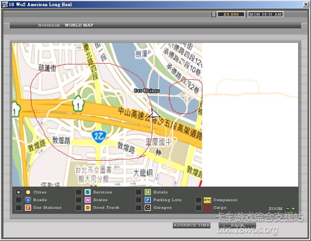Click the yellow Cities legend icon
The height and width of the screenshot is (241, 311).
(x=28, y=192)
